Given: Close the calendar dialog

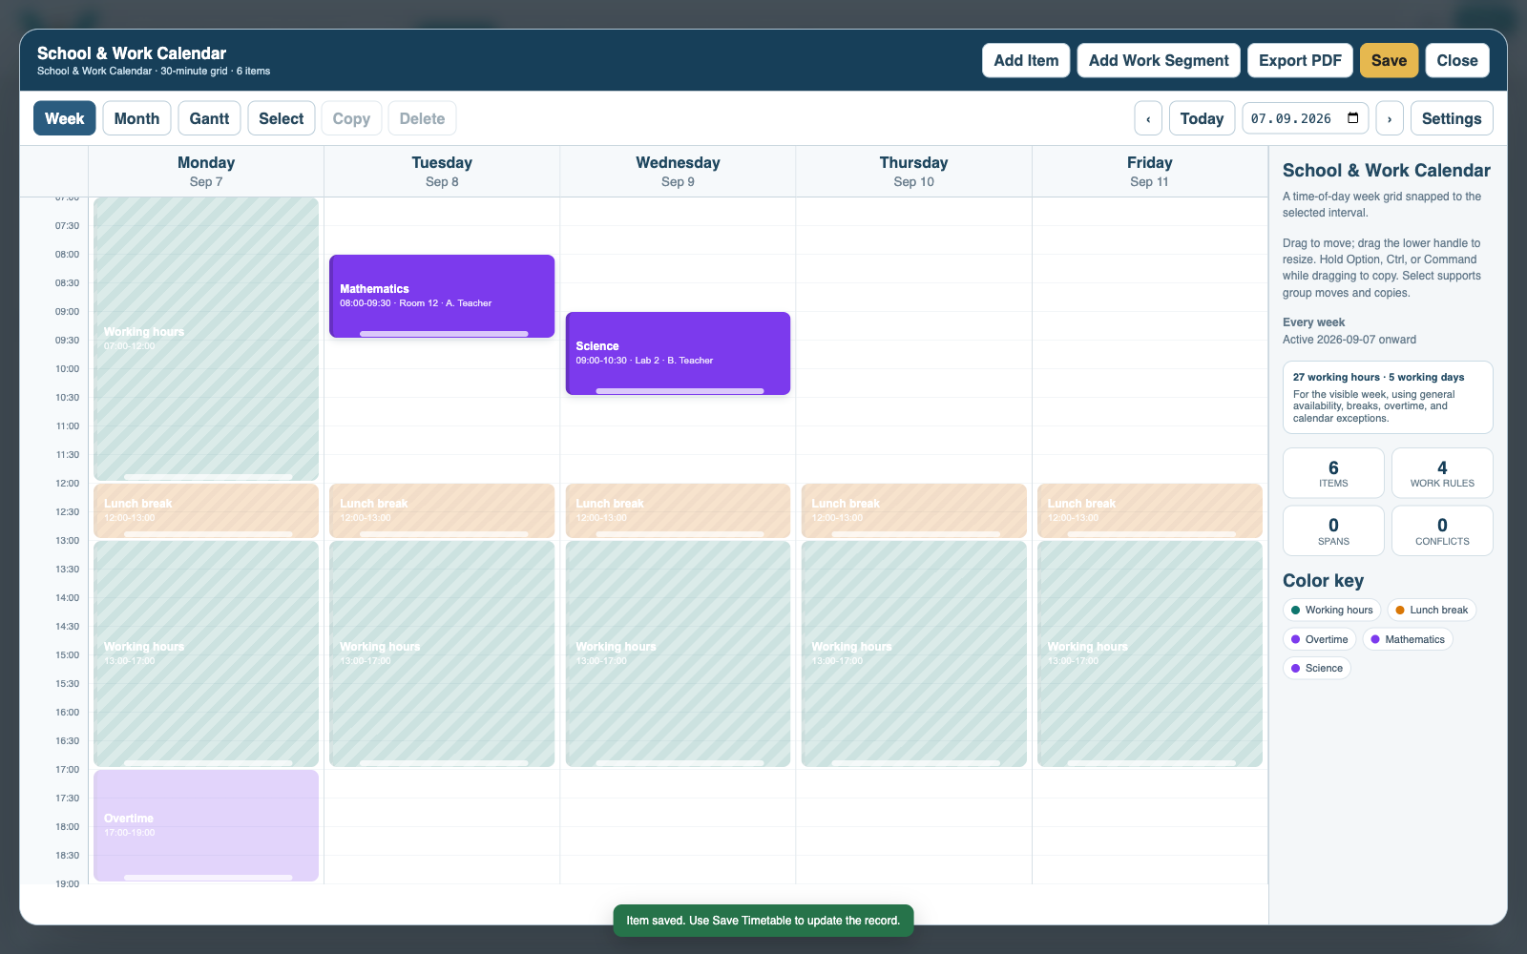Looking at the screenshot, I should 1457,60.
